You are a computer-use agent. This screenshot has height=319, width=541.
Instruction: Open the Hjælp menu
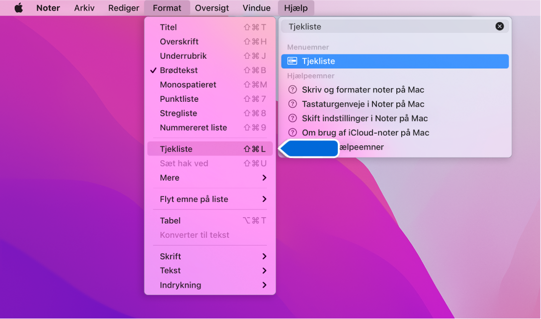(x=295, y=7)
